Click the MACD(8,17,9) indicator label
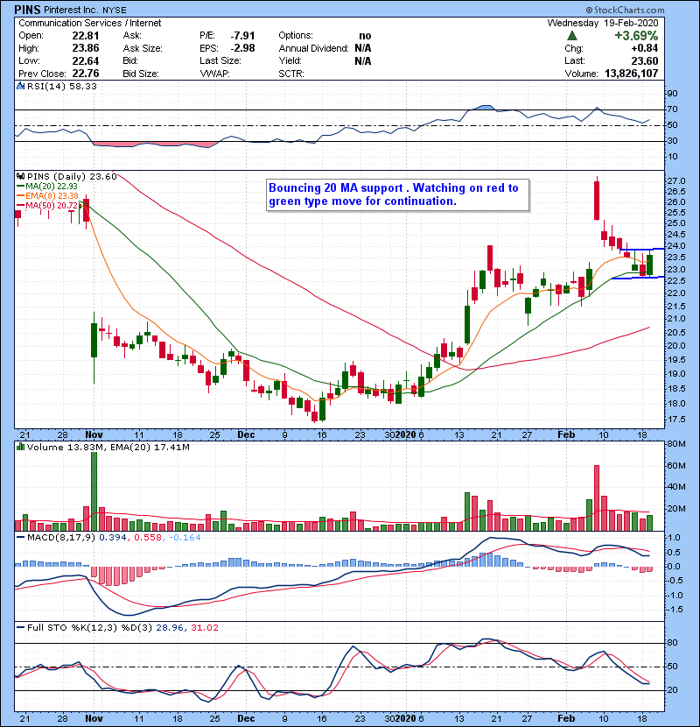This screenshot has height=727, width=700. [x=61, y=538]
